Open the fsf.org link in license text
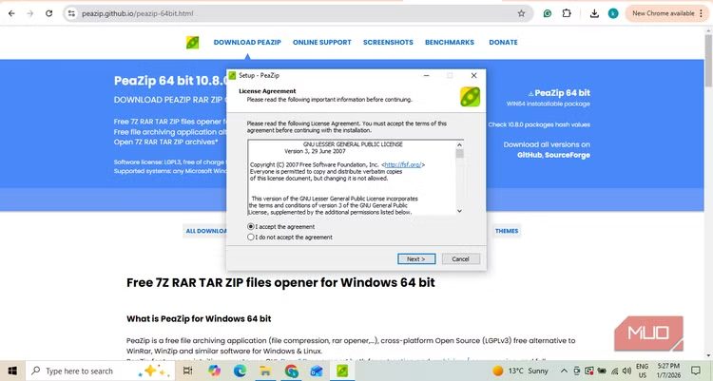 [x=402, y=164]
